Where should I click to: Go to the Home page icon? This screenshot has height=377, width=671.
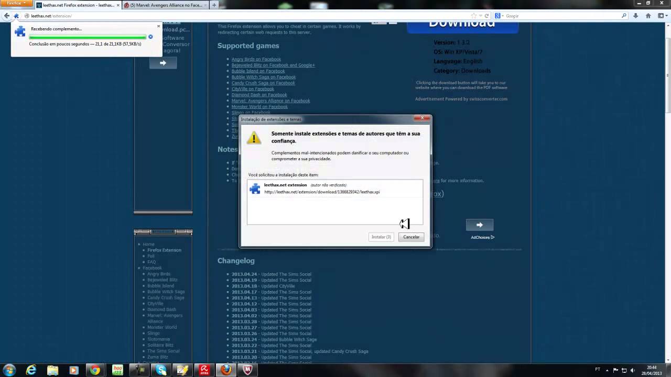[x=648, y=16]
